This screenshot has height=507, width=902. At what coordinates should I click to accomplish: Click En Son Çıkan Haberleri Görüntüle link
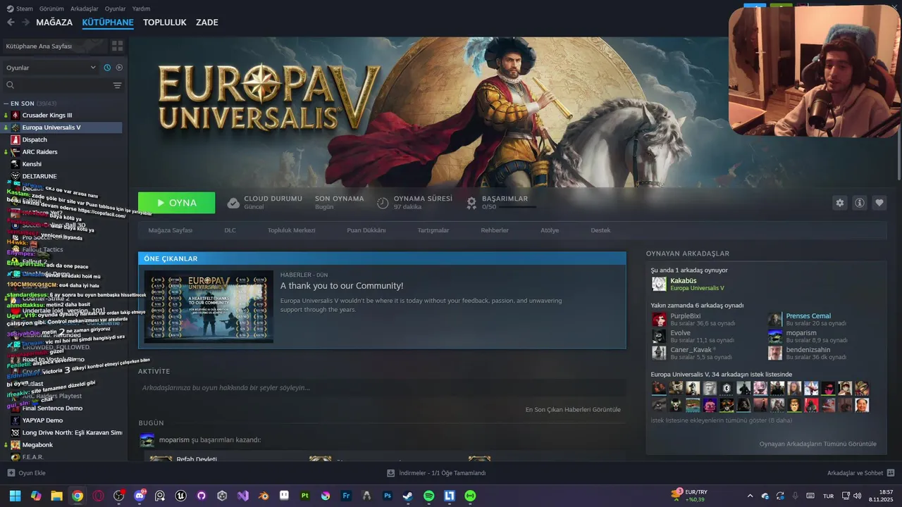point(573,410)
